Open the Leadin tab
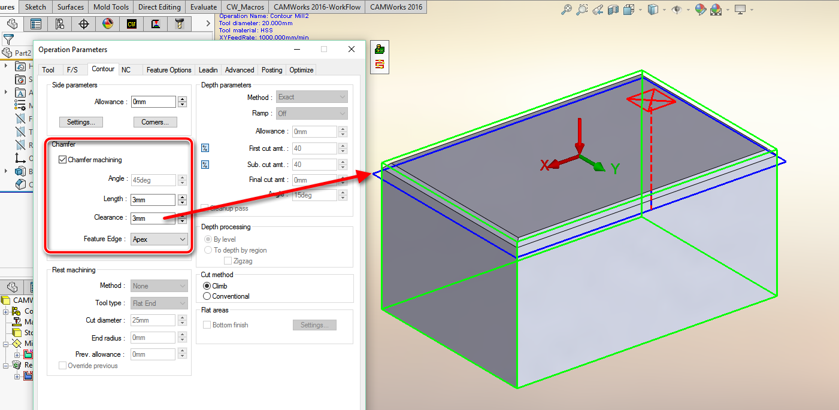The width and height of the screenshot is (839, 410). pyautogui.click(x=208, y=70)
